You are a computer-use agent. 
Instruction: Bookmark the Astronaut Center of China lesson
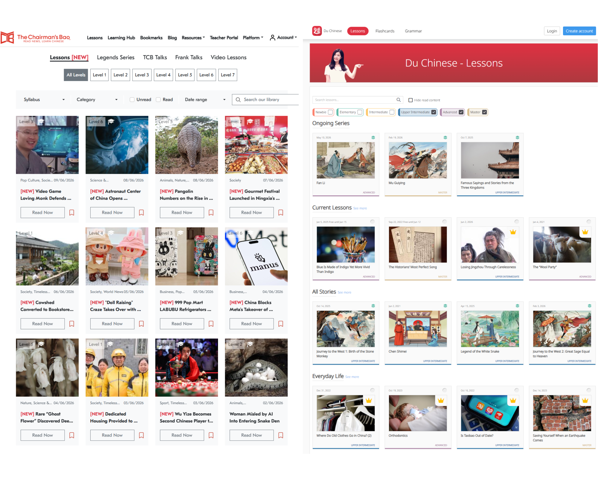tap(141, 212)
